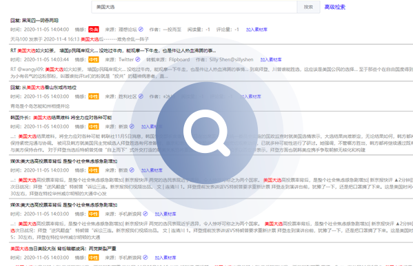
Task: Click 阅读量: -1 in the 理想论坛 row
Action: pos(199,30)
